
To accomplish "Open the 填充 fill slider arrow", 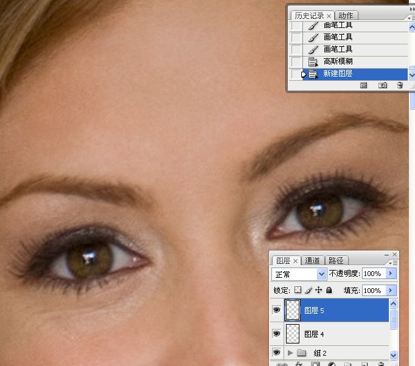I will tap(391, 290).
